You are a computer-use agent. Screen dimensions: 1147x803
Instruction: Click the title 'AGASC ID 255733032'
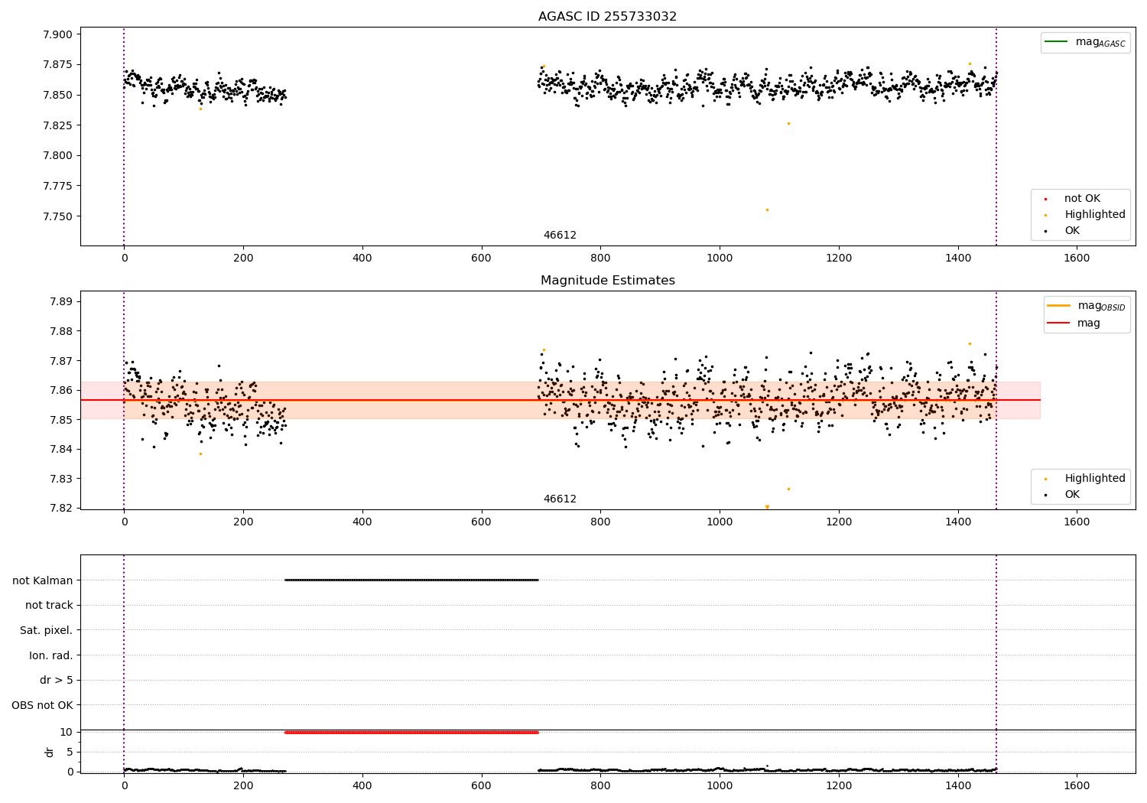click(x=607, y=16)
